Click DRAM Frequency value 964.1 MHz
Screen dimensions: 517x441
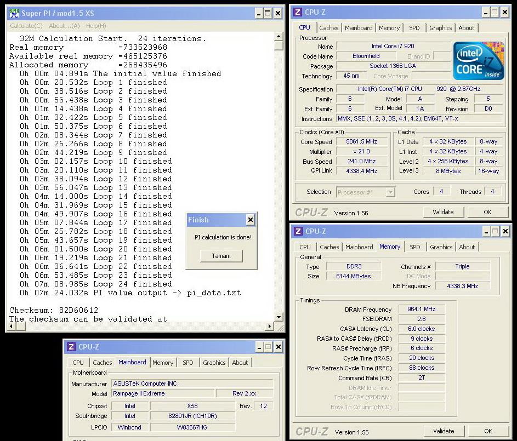(x=422, y=310)
